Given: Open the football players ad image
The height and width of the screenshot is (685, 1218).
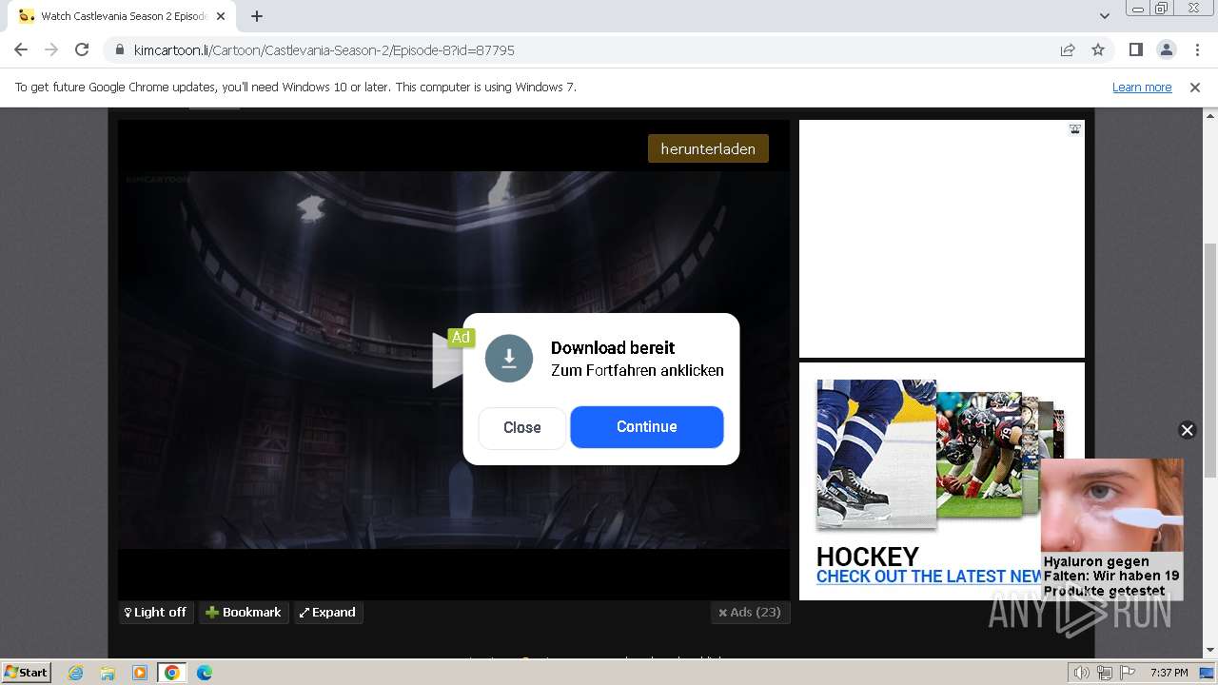Looking at the screenshot, I should coord(979,454).
